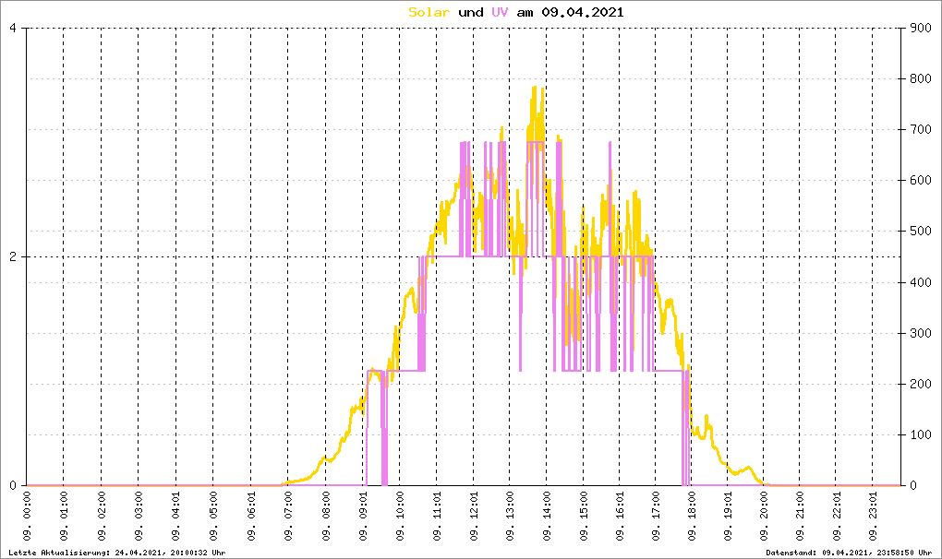Click time label '09. 23:01'
Image resolution: width=942 pixels, height=559 pixels.
pos(873,516)
